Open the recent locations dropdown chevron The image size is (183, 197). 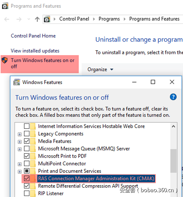29,19
